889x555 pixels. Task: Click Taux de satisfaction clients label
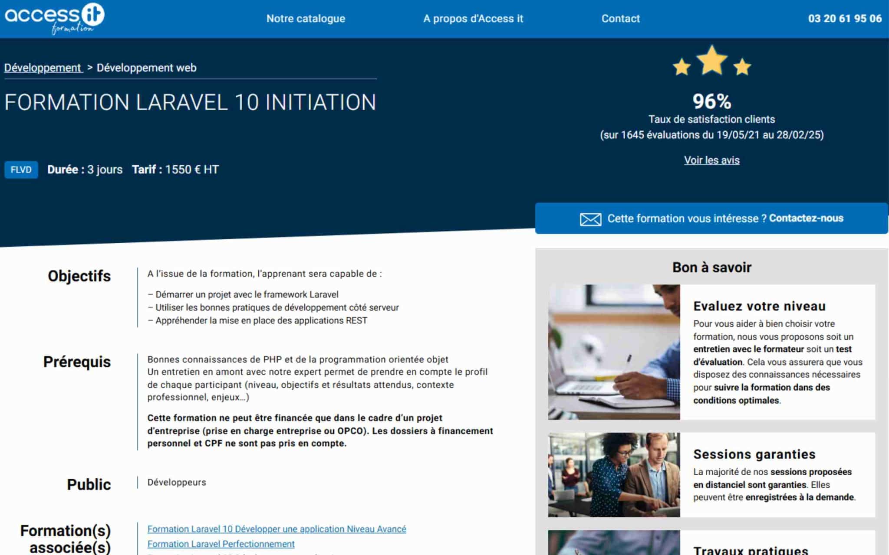pos(712,119)
